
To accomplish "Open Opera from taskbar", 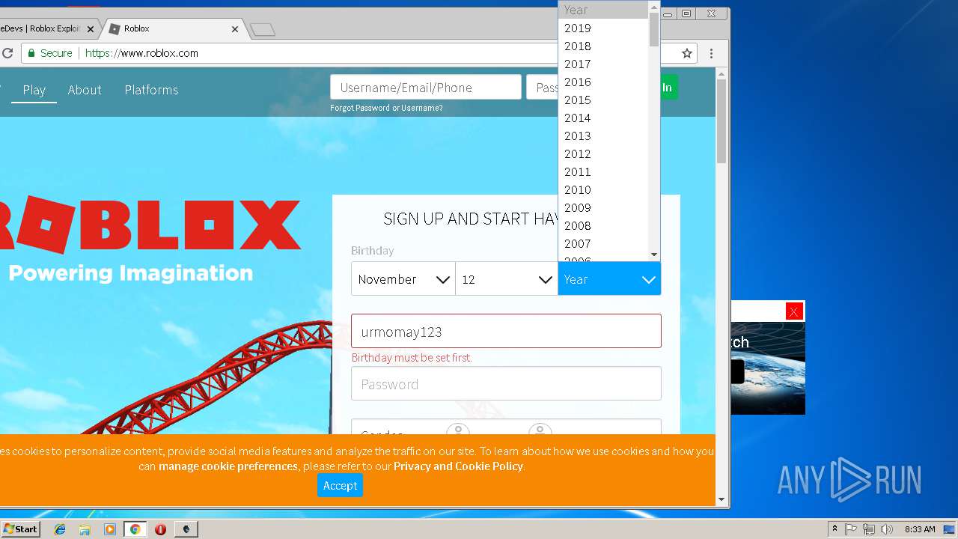I will (x=160, y=529).
